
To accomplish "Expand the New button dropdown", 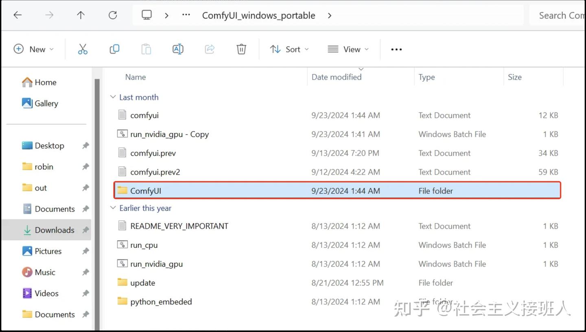I will coord(52,49).
